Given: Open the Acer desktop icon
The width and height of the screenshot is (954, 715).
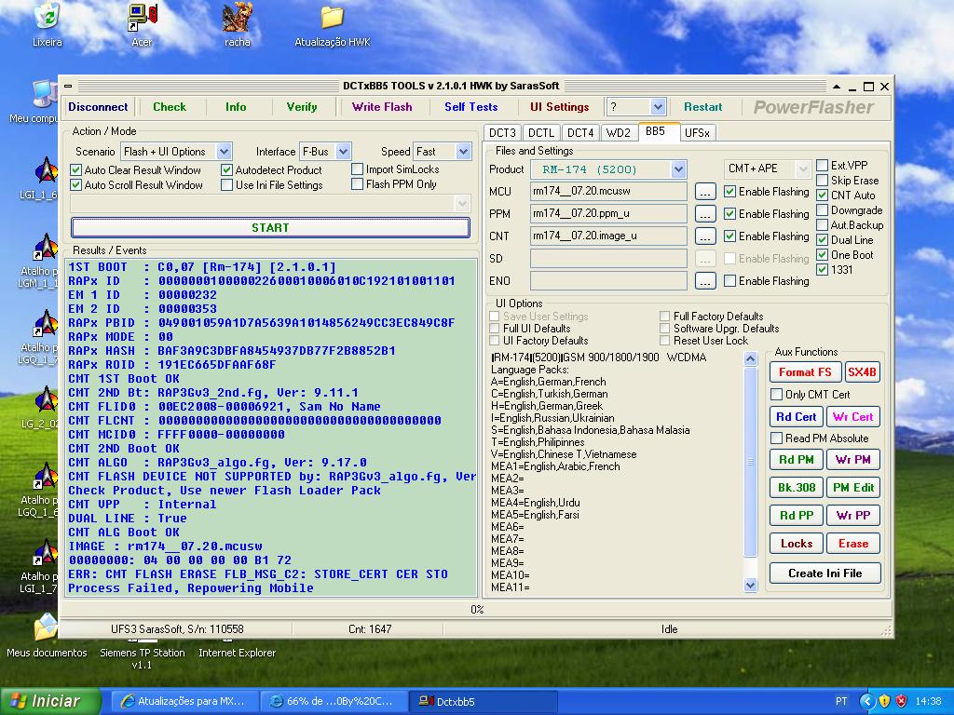Looking at the screenshot, I should 143,24.
